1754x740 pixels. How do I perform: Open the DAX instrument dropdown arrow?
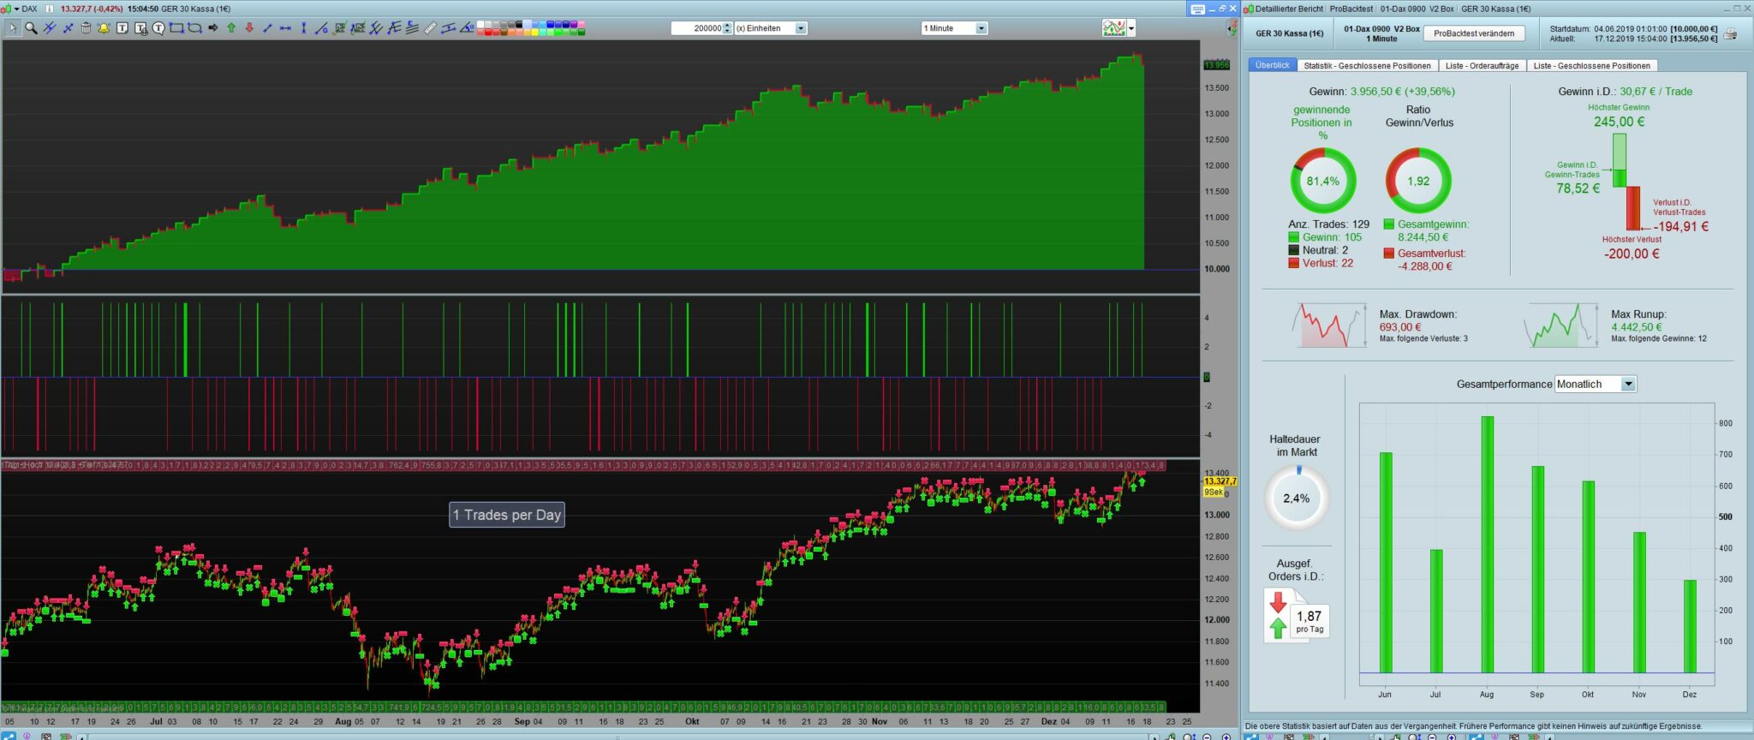16,9
